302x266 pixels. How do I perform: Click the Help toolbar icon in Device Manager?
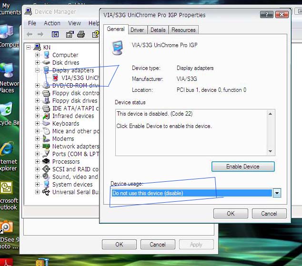(x=96, y=34)
